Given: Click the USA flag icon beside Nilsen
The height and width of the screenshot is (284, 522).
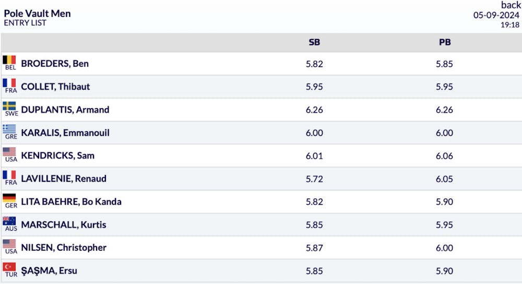Looking at the screenshot, I should [9, 244].
